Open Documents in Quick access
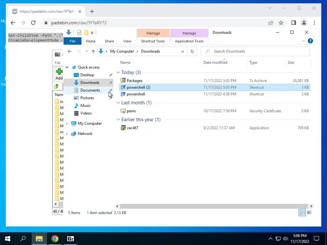The width and height of the screenshot is (327, 245). [x=90, y=90]
